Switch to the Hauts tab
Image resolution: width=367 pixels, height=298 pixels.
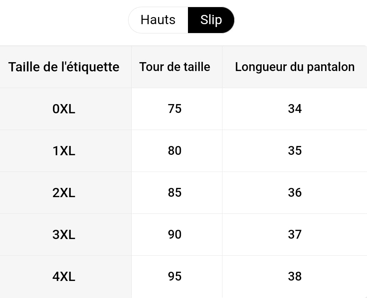click(x=158, y=20)
